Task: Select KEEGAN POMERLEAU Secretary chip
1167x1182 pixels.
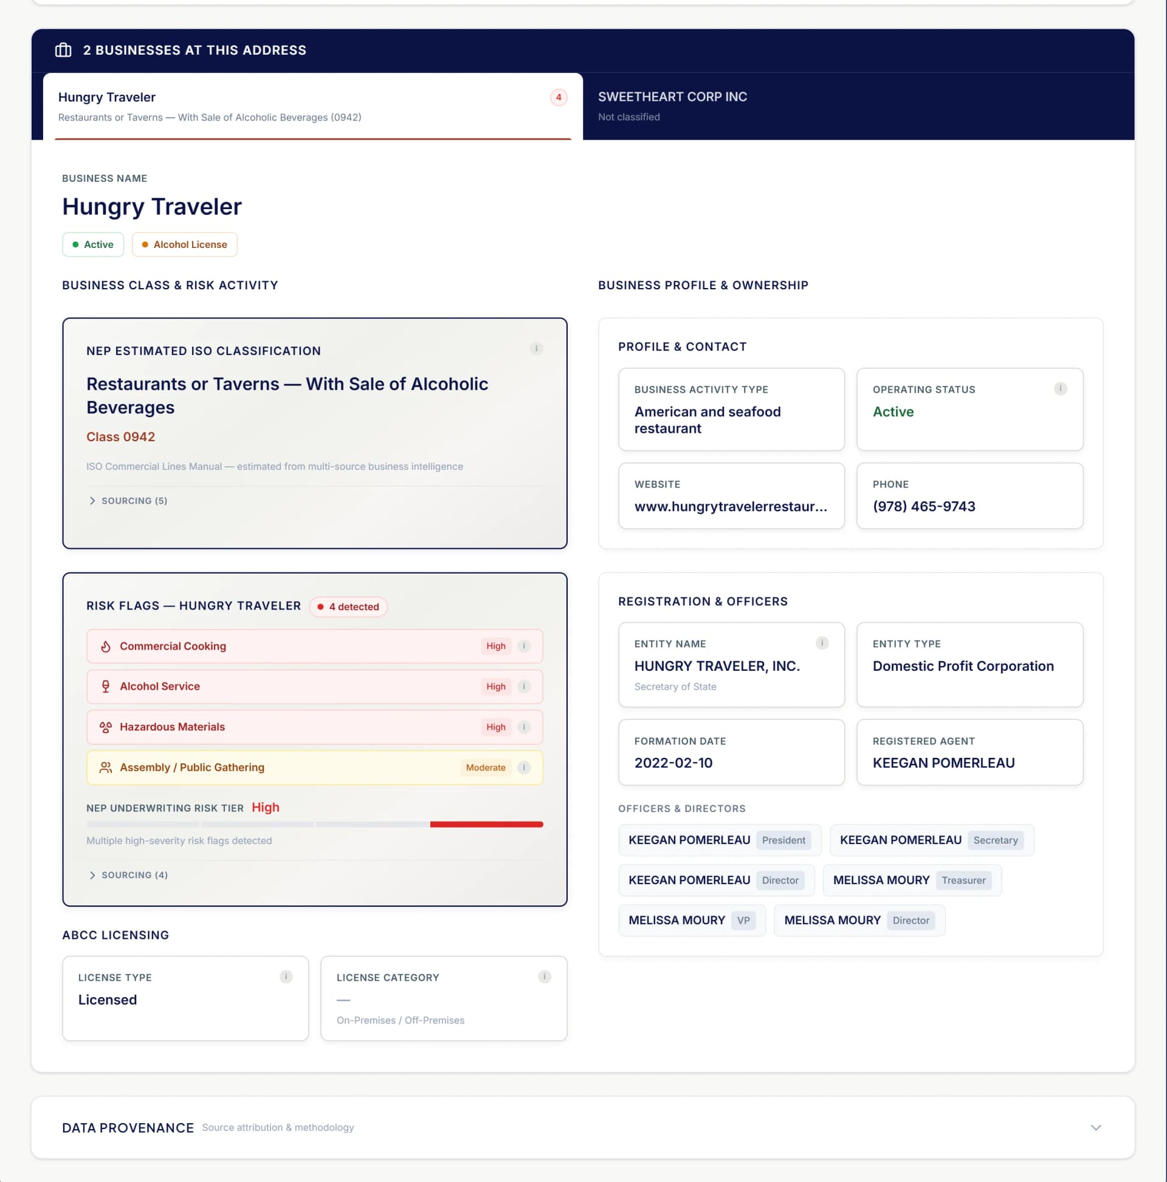Action: (931, 840)
